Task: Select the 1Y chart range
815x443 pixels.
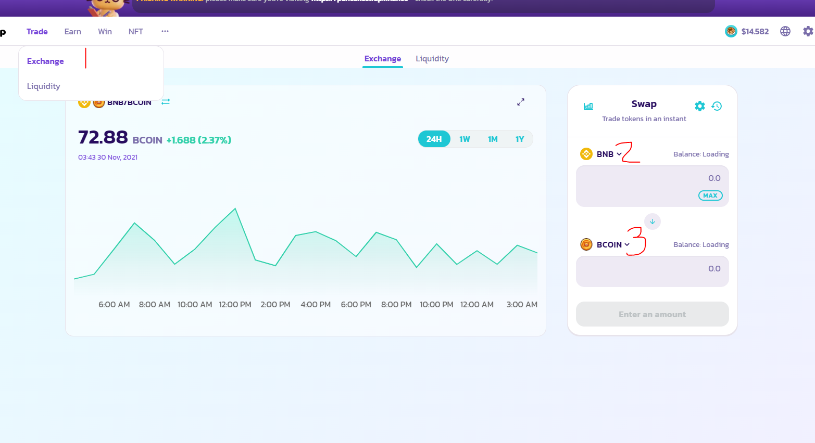Action: click(520, 139)
